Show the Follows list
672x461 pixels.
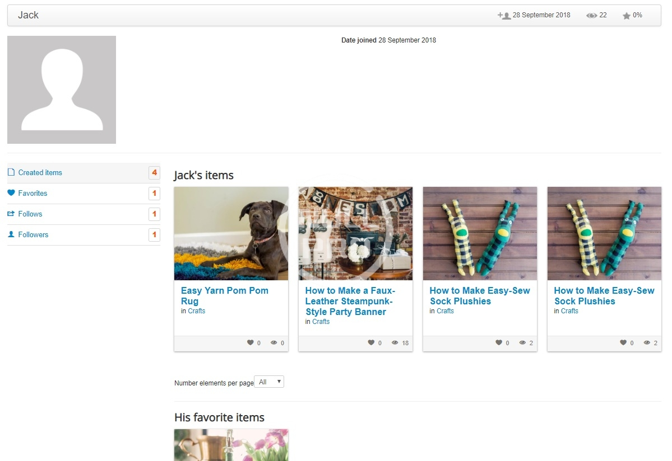click(30, 214)
